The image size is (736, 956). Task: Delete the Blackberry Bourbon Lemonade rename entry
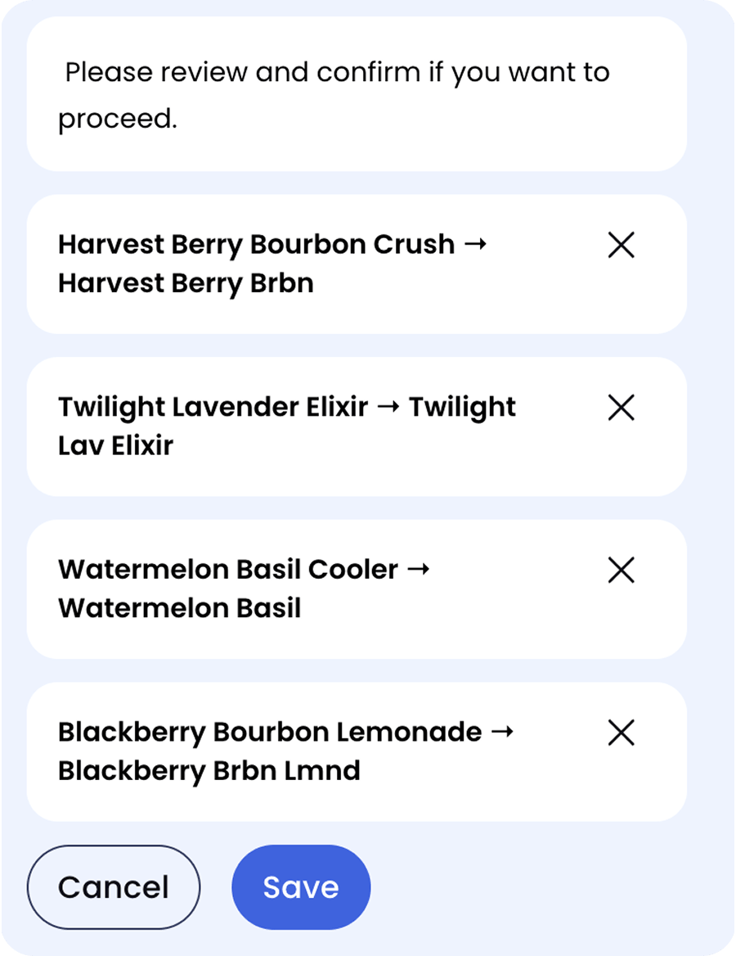pos(621,733)
